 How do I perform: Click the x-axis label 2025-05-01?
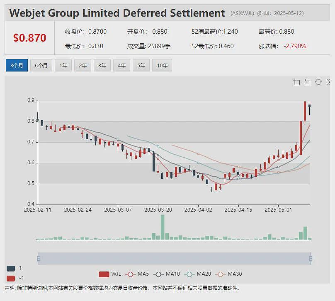pyautogui.click(x=278, y=210)
